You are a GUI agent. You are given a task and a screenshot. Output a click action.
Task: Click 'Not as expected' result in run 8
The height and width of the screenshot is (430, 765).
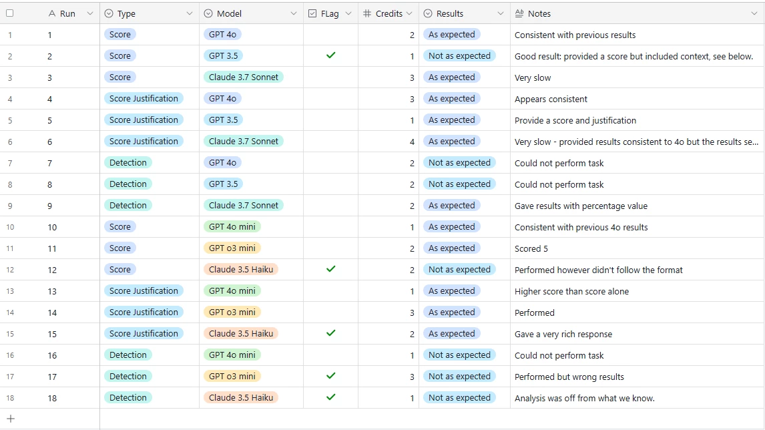click(459, 184)
